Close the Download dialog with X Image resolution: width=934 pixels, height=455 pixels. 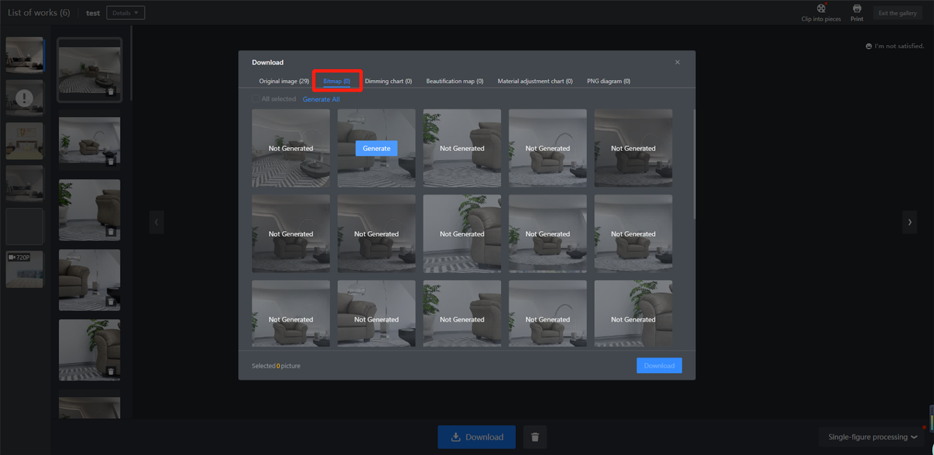pyautogui.click(x=677, y=62)
